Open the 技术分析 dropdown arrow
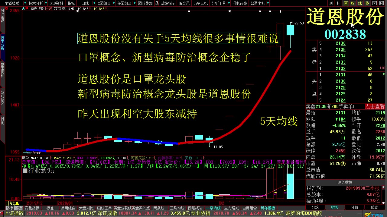This screenshot has height=217, width=387. [x=46, y=3]
